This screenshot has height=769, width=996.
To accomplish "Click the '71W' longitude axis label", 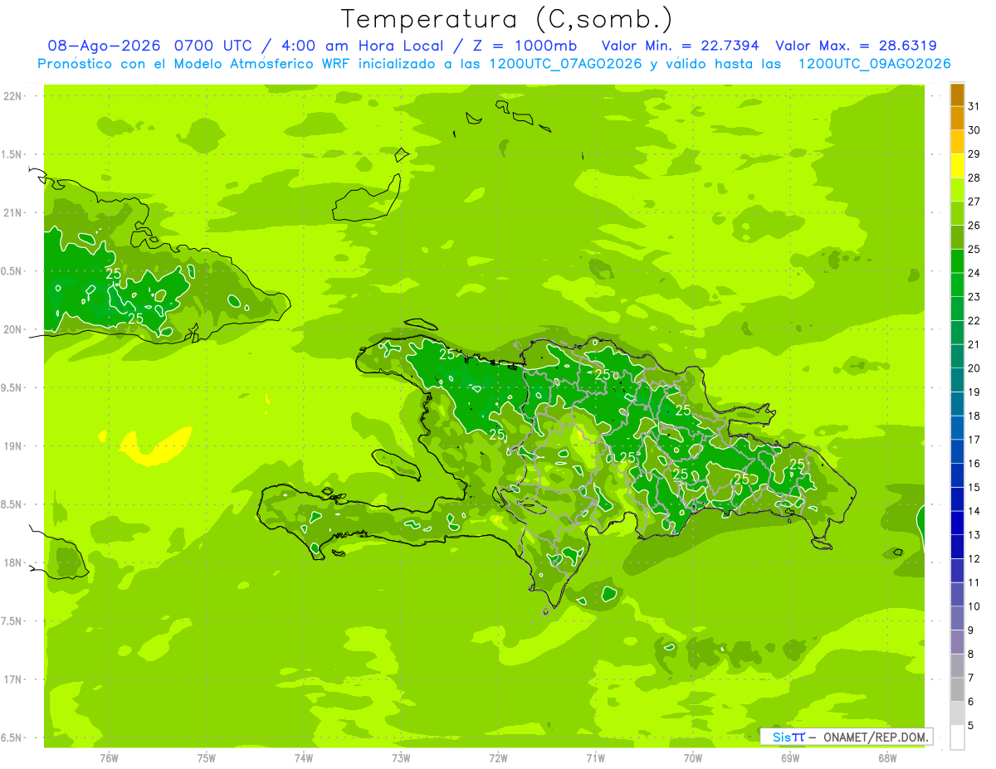I will click(x=595, y=757).
